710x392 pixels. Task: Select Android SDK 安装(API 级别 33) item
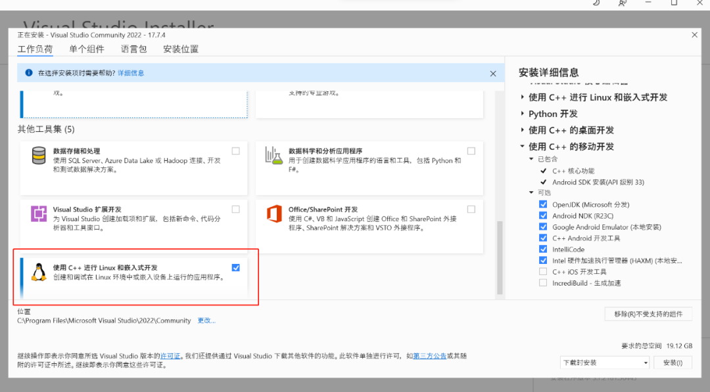598,182
